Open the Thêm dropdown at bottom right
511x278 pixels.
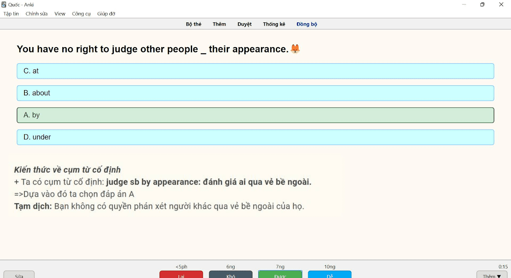492,275
